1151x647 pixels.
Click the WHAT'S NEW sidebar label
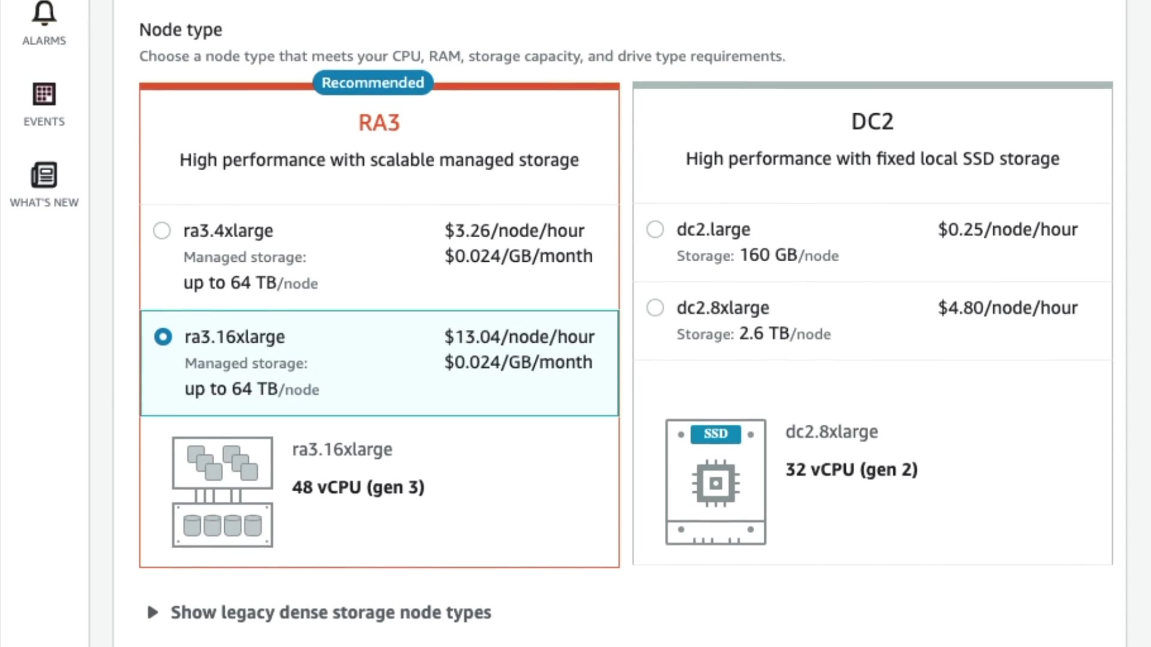pos(44,202)
